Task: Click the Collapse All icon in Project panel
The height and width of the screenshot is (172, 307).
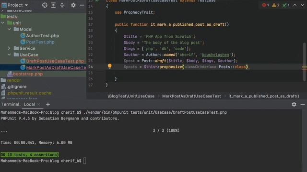Action: point(62,5)
